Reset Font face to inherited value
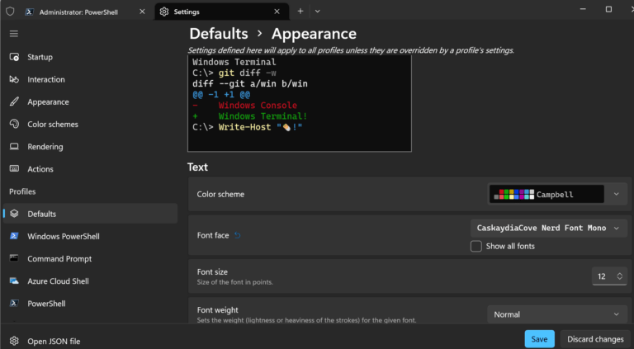This screenshot has height=349, width=634. 238,235
